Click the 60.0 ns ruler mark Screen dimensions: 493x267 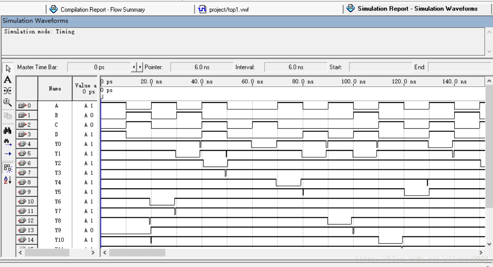coord(252,81)
